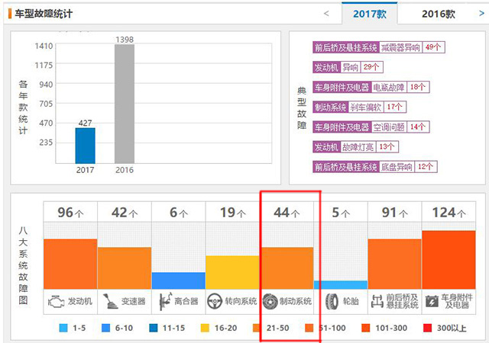Click the 16-20 yellow legend swatch
The width and height of the screenshot is (489, 343).
coord(205,328)
